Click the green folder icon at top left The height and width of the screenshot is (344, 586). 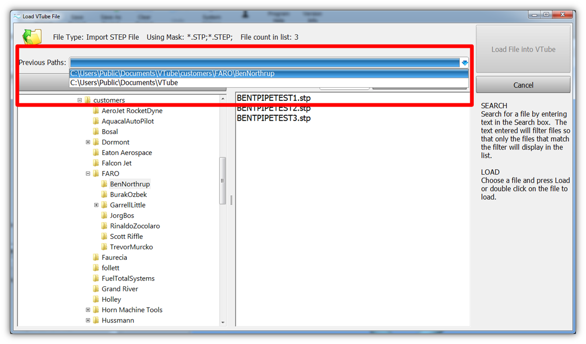[x=32, y=37]
